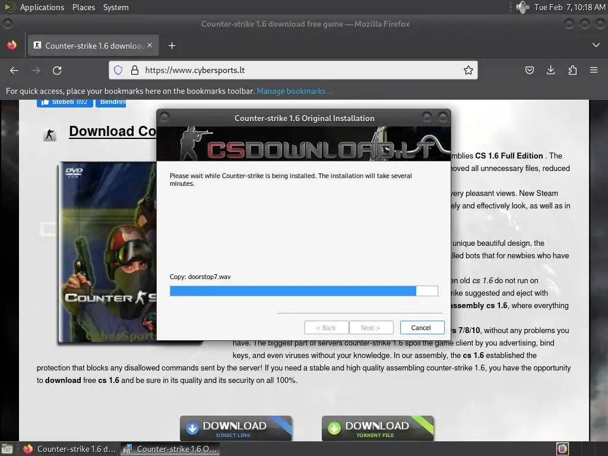Open the extensions puzzle icon

tap(572, 70)
